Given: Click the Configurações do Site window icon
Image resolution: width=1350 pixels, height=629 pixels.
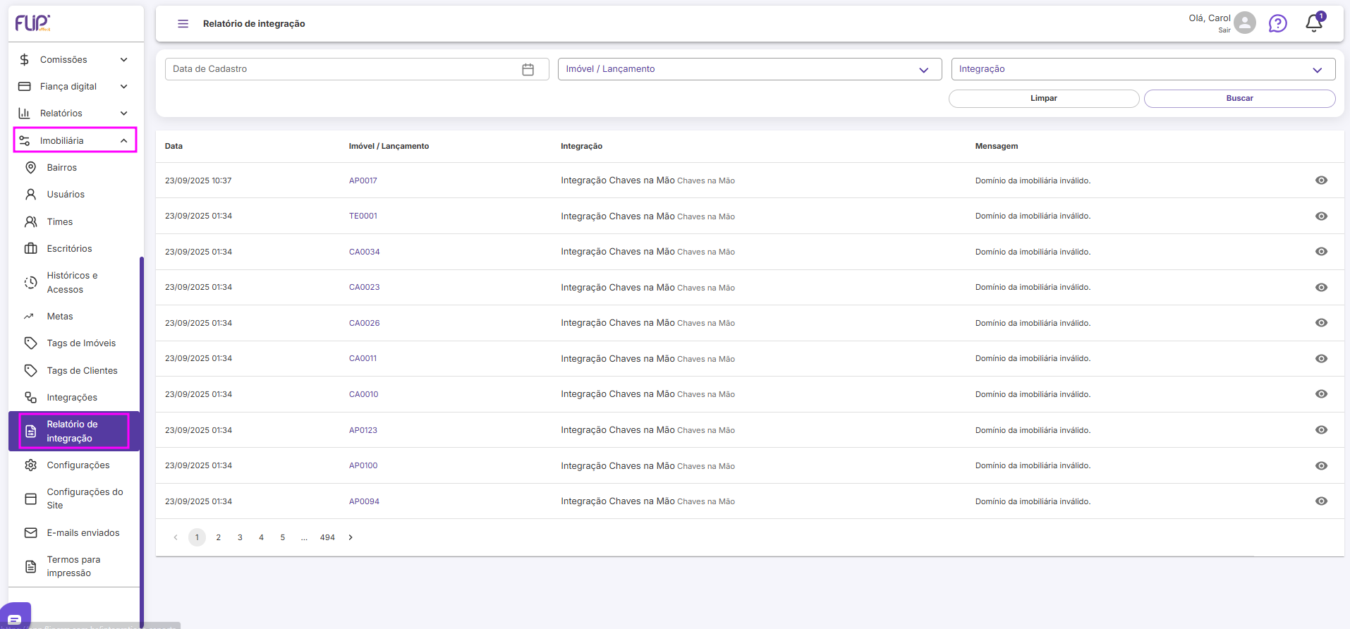Looking at the screenshot, I should (x=31, y=499).
